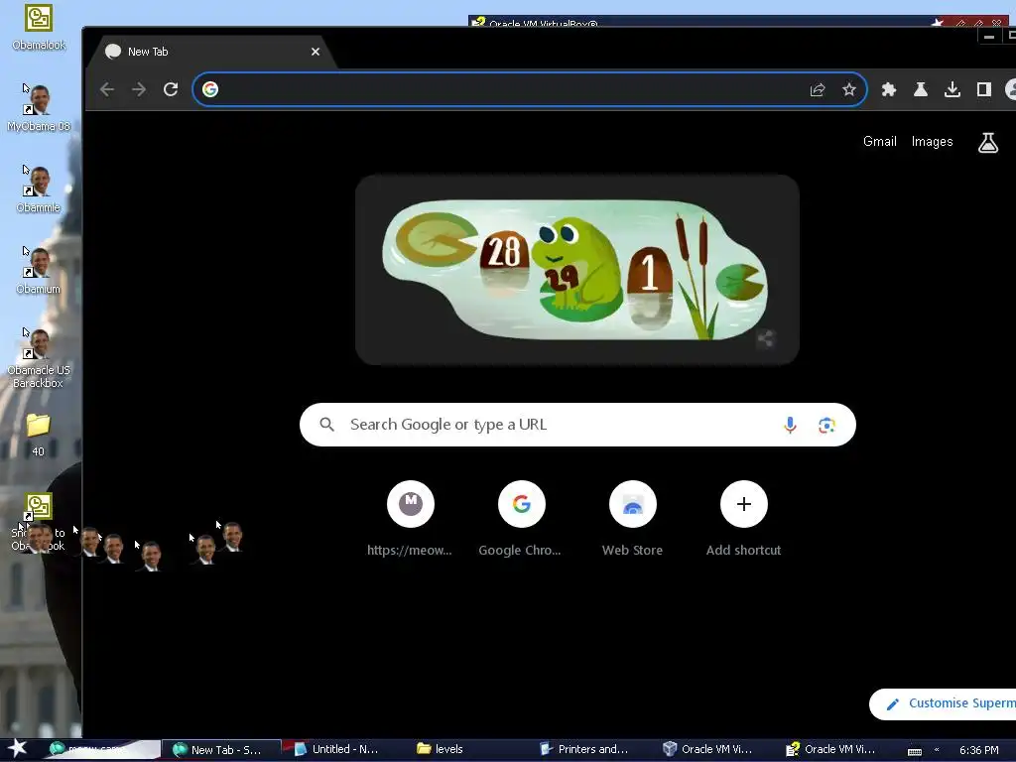1016x762 pixels.
Task: Switch to New Tab taskbar button
Action: click(x=221, y=750)
